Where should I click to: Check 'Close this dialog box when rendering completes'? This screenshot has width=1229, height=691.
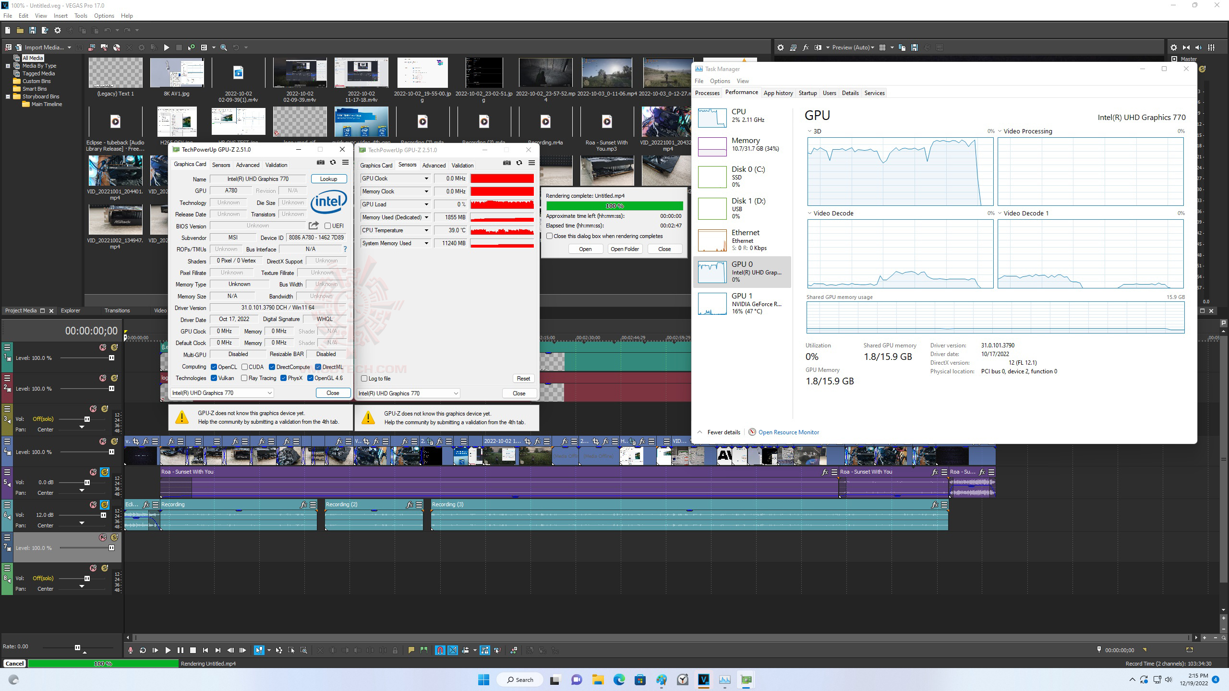[x=550, y=236]
